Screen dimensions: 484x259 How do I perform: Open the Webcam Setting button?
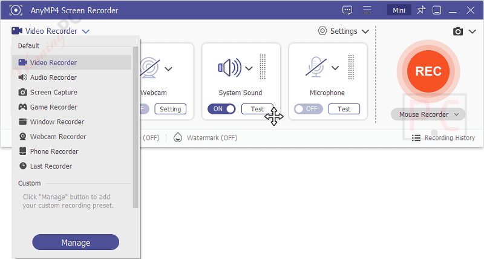tap(171, 109)
